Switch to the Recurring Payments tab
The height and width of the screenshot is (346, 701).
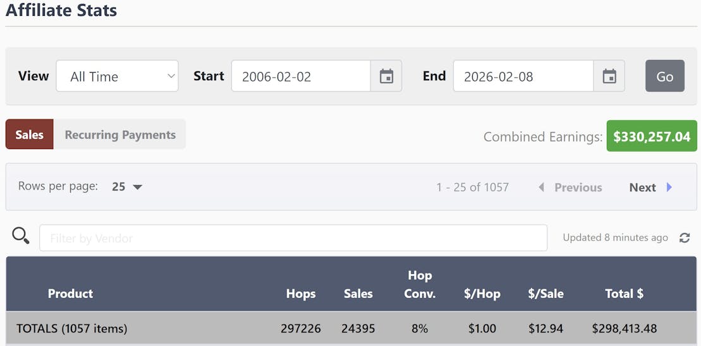tap(120, 134)
